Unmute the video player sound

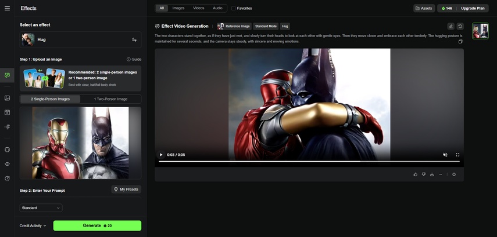point(445,155)
